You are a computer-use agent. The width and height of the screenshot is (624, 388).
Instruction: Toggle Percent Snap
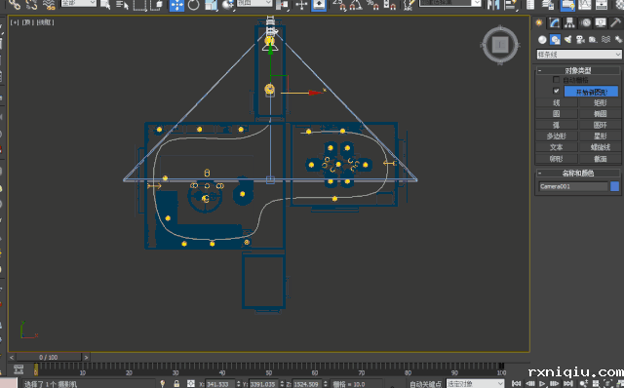click(x=372, y=4)
